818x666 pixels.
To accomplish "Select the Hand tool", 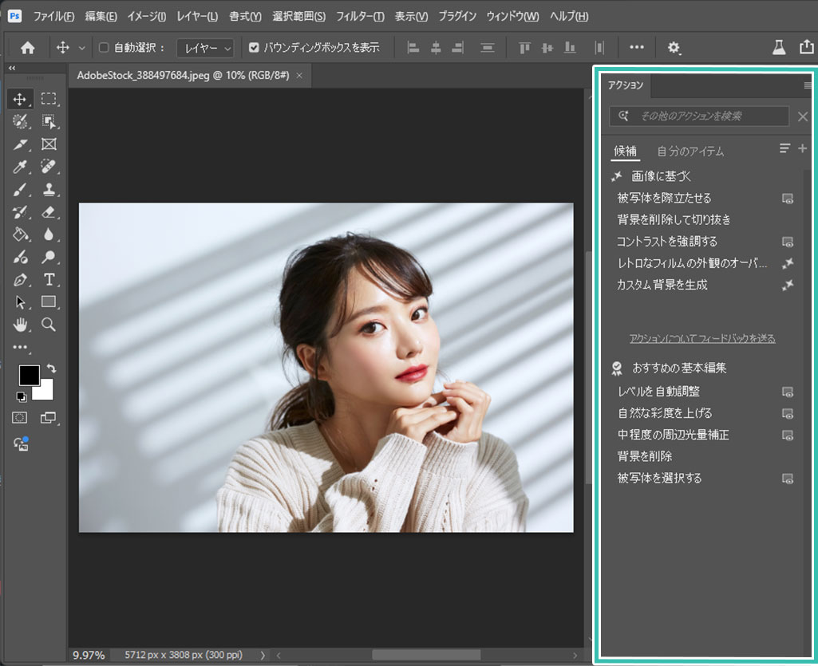I will pyautogui.click(x=20, y=325).
